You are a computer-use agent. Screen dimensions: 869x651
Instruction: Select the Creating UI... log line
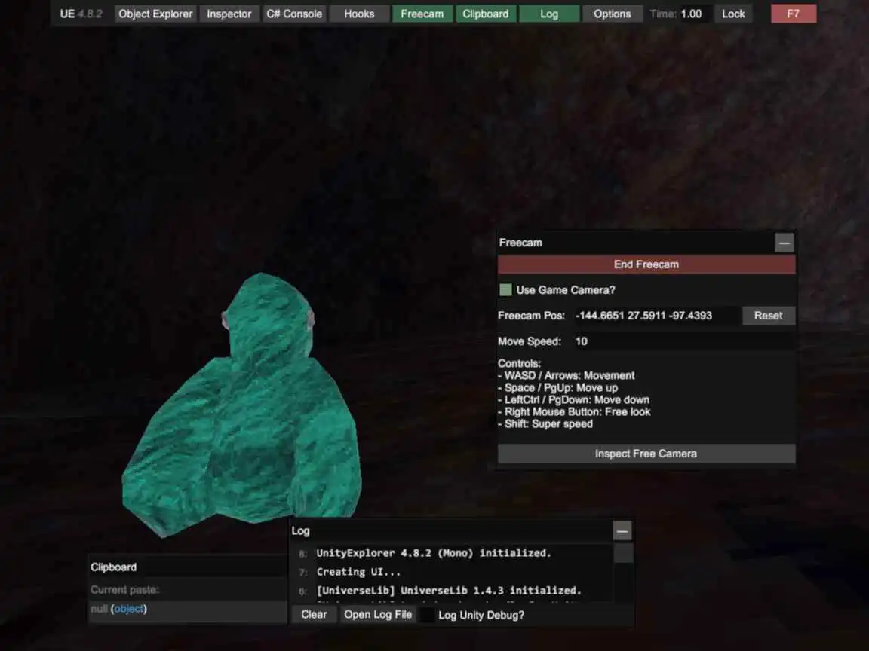(358, 572)
